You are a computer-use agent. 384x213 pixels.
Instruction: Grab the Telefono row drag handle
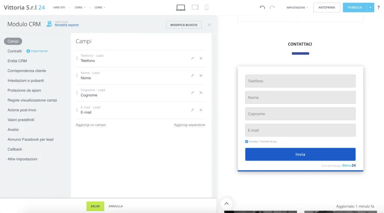pos(77,58)
